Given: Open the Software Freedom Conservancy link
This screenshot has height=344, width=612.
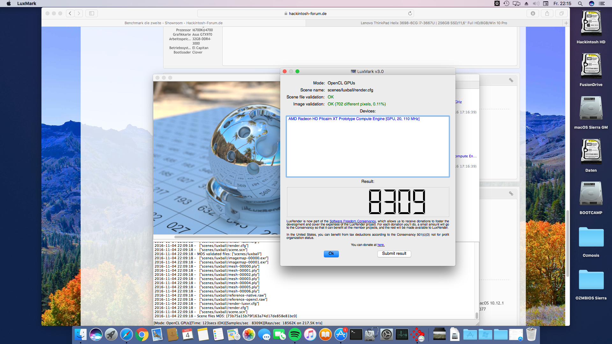Looking at the screenshot, I should coord(353,221).
